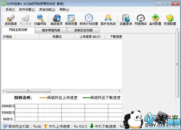
Task: Click the orange upload arrow status icon
Action: click(46, 126)
